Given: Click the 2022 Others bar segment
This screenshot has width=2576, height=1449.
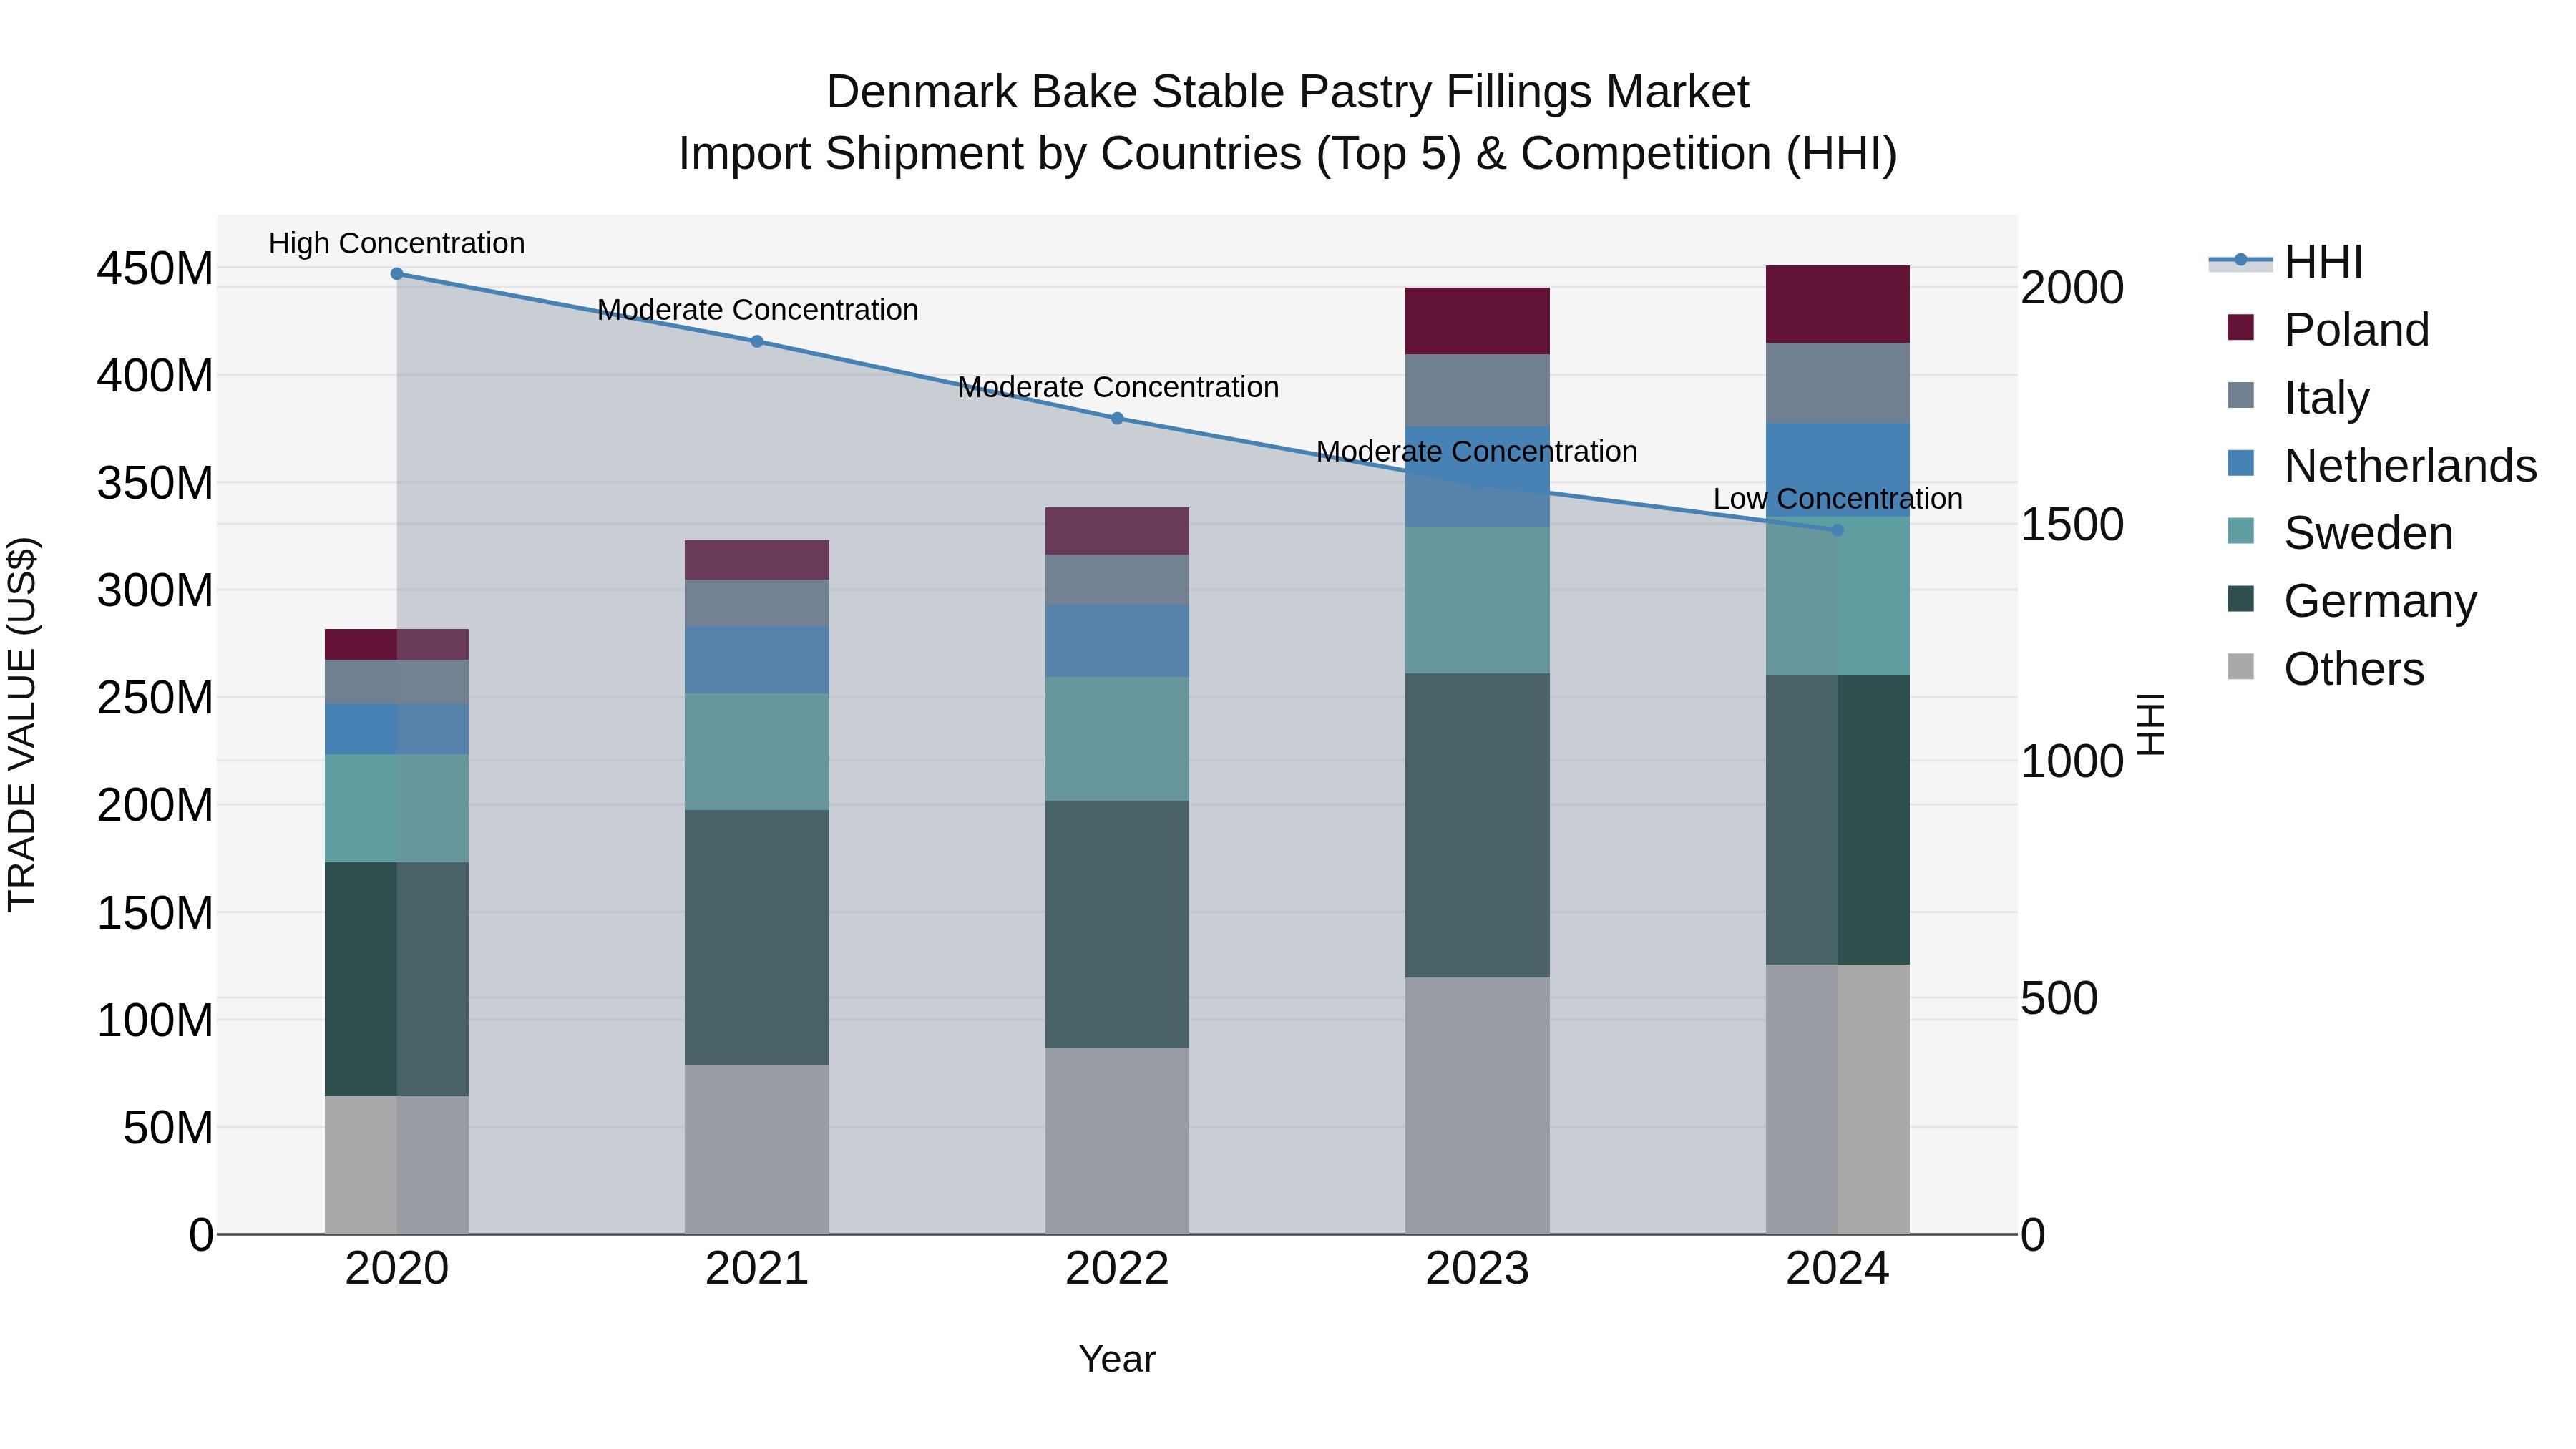Looking at the screenshot, I should pyautogui.click(x=1117, y=1142).
